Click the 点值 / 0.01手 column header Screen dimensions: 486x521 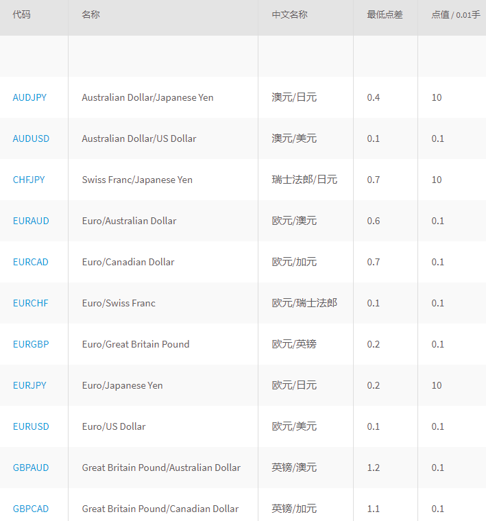pyautogui.click(x=456, y=14)
